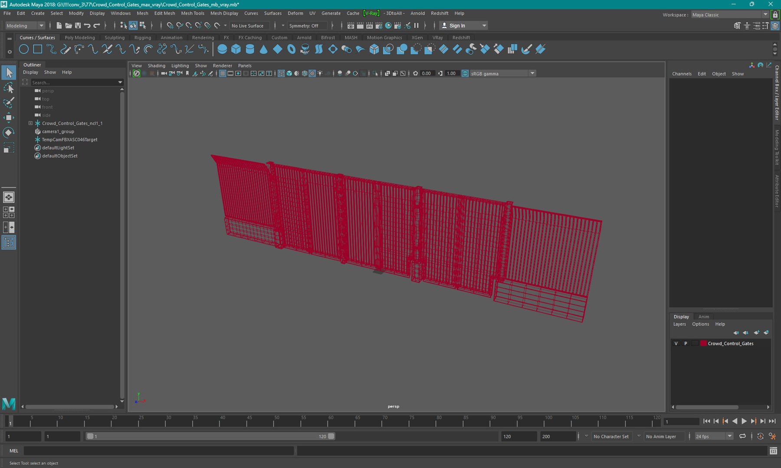Toggle P playback for the Crowd_Control_Gates layer
The image size is (781, 468).
tap(686, 343)
